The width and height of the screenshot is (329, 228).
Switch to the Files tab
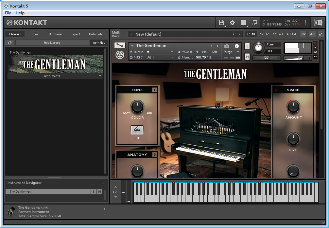pos(35,34)
